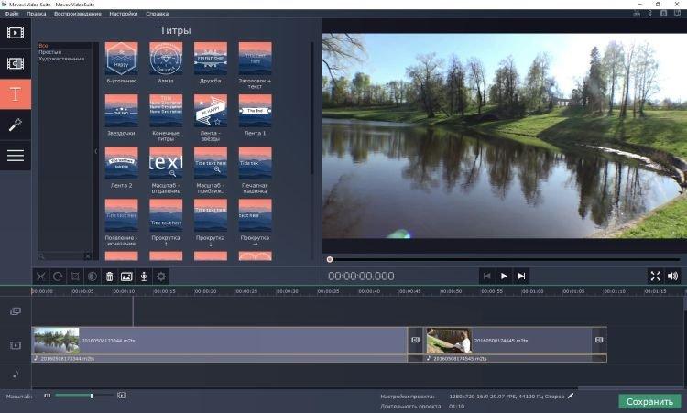Select the 'Масштаб - отдаление' title thumbnail
The width and height of the screenshot is (687, 413).
click(166, 163)
